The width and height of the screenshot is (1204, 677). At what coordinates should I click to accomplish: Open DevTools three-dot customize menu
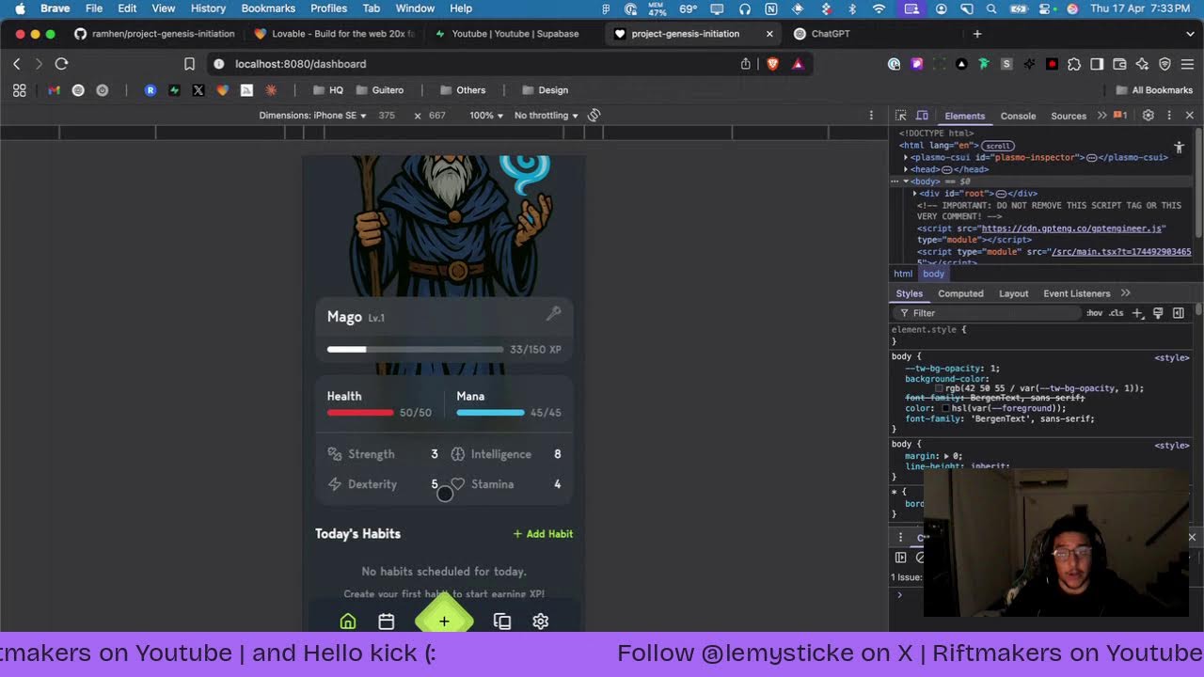point(1169,116)
